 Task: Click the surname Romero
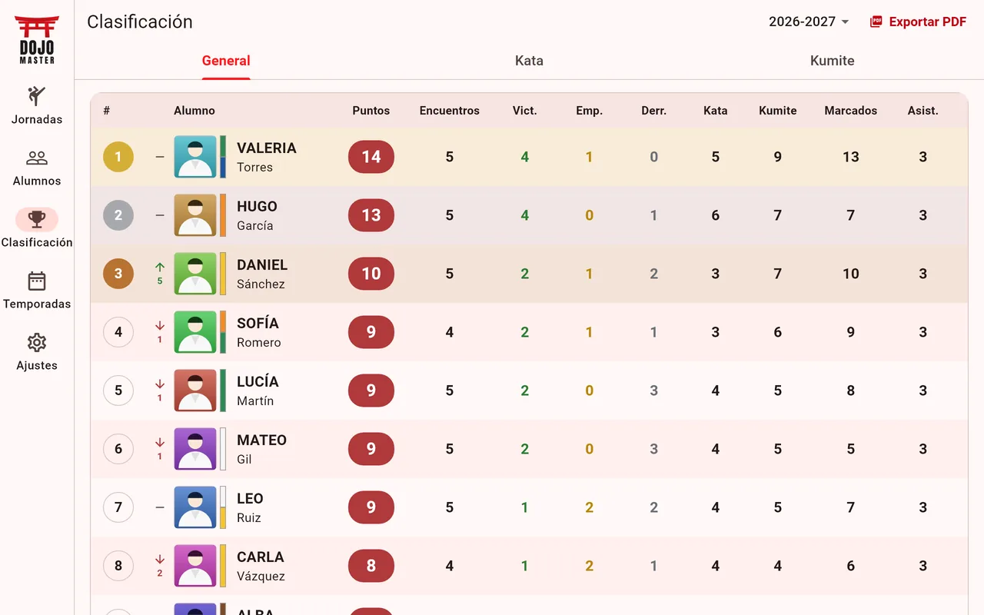pos(259,343)
